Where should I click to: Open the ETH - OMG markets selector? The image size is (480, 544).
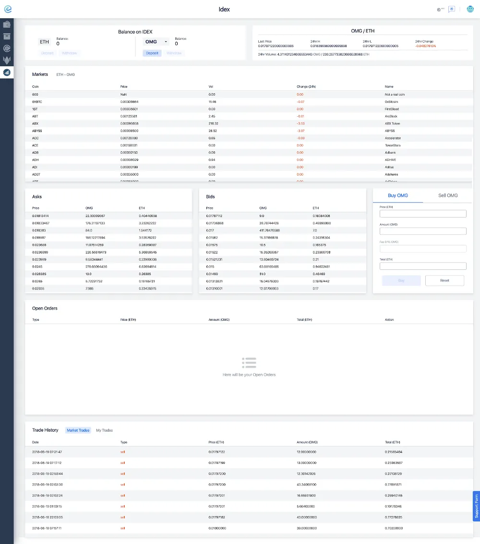click(66, 74)
